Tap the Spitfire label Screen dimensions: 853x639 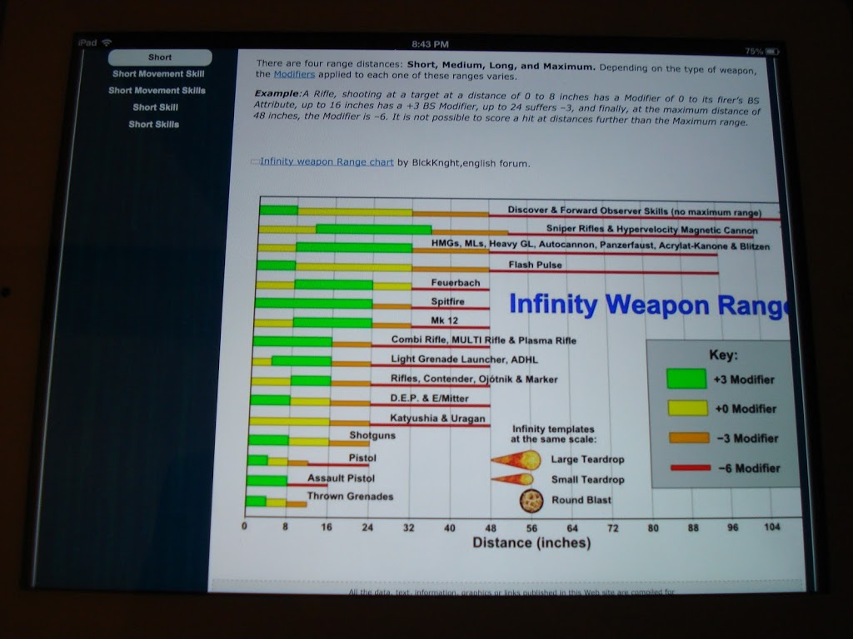pos(447,301)
